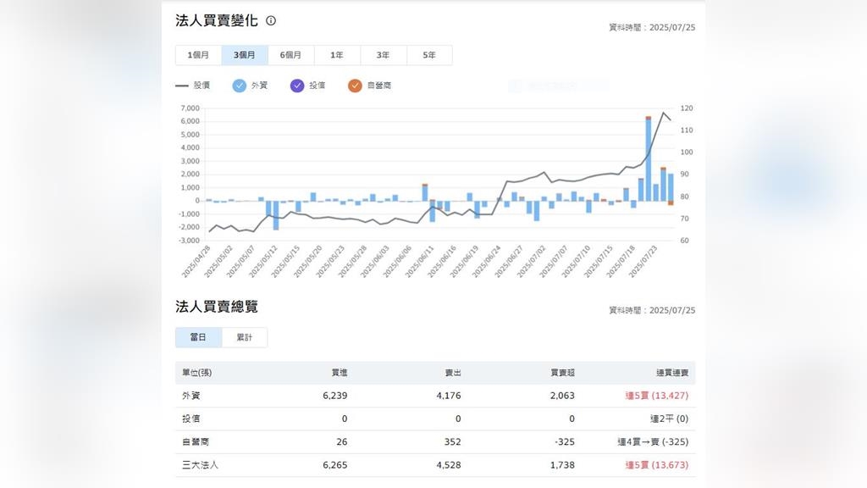Click 連2平 (0) in the 投信 row
The width and height of the screenshot is (867, 488).
669,419
